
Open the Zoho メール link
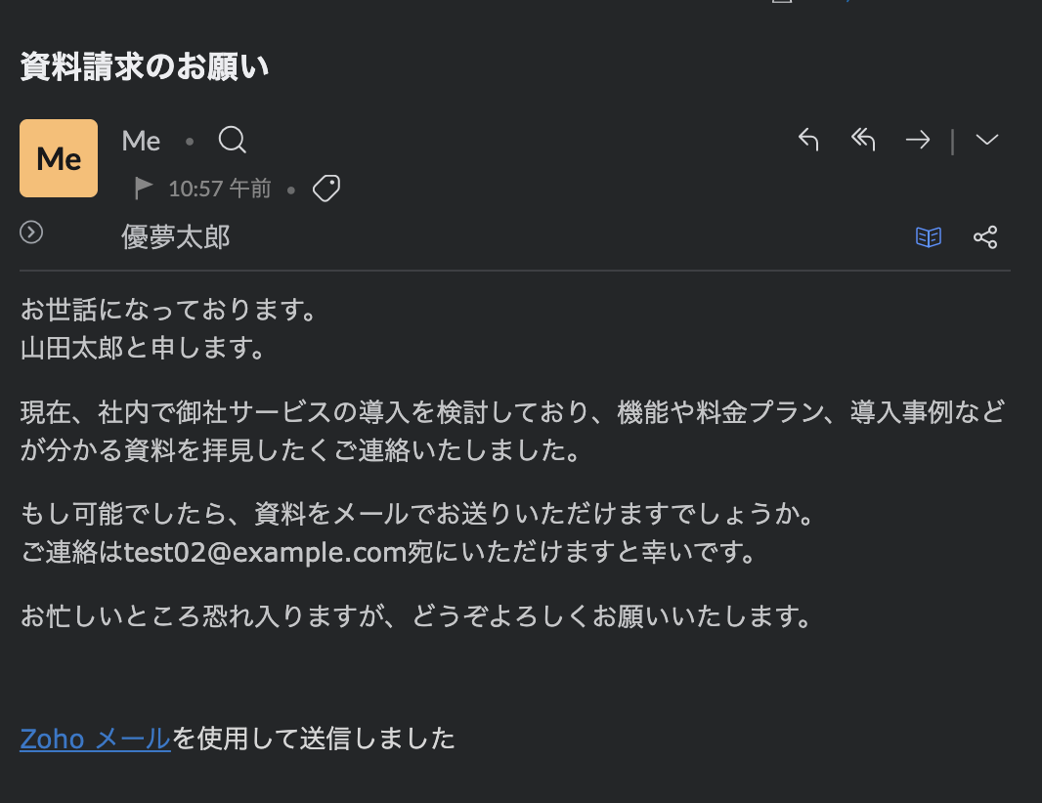click(95, 739)
